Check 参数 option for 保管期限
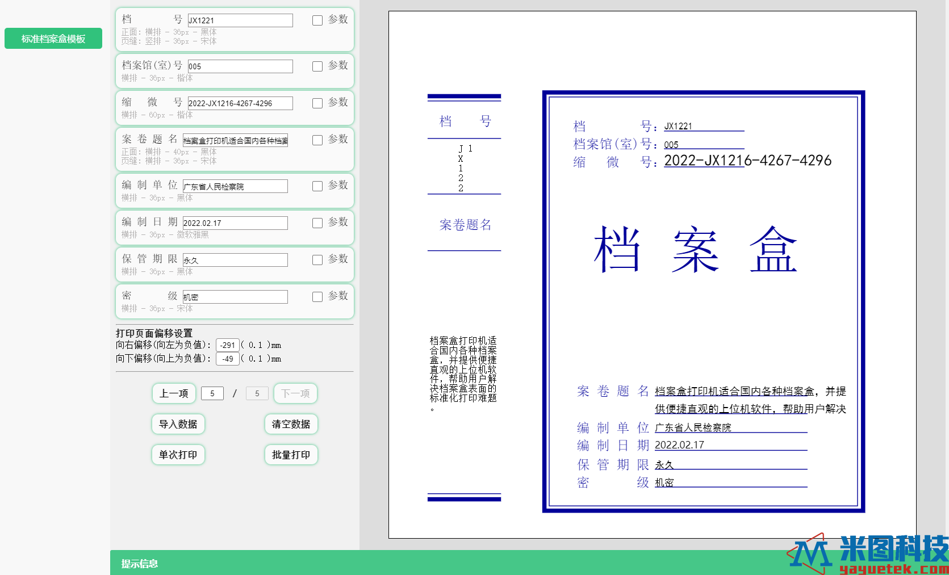 pyautogui.click(x=317, y=260)
